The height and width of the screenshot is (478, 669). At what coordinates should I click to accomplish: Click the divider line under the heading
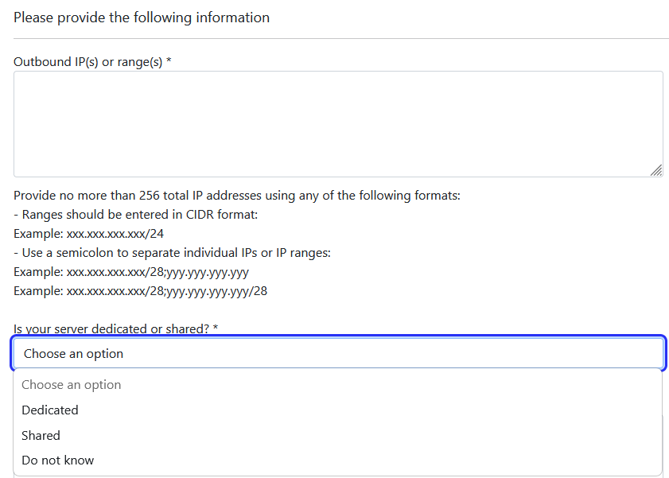[341, 38]
